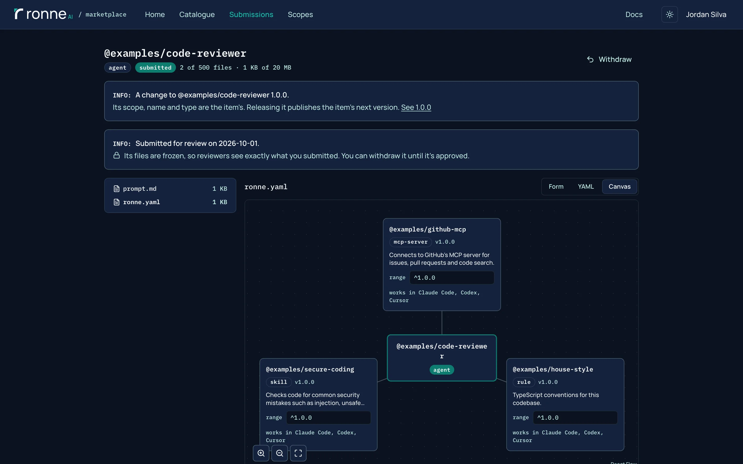The image size is (743, 464).
Task: Click the fit view canvas icon
Action: pyautogui.click(x=298, y=453)
